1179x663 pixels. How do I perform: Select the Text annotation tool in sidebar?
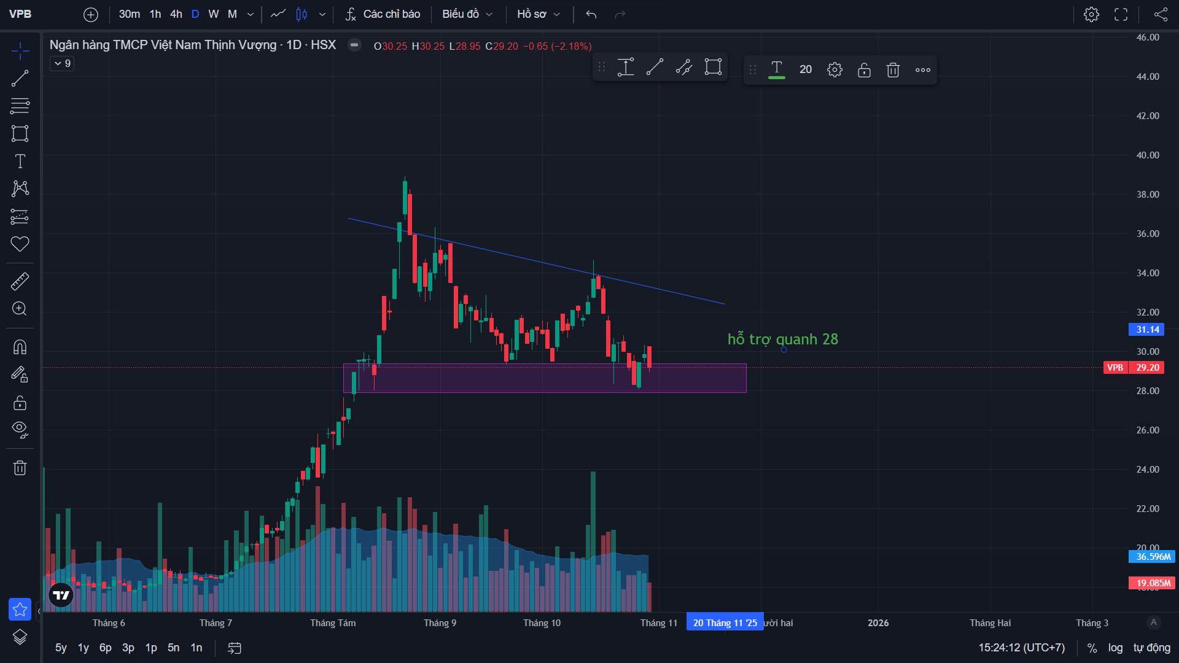click(x=20, y=161)
